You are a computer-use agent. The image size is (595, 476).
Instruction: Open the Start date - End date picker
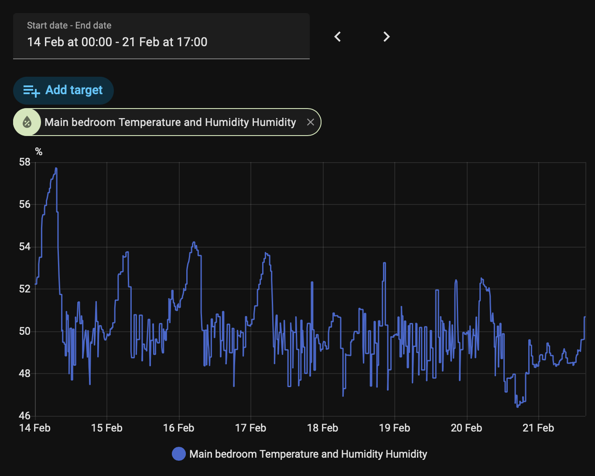click(x=161, y=36)
